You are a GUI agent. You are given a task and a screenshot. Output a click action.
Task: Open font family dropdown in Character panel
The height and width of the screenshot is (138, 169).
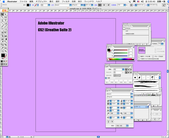pos(131,94)
